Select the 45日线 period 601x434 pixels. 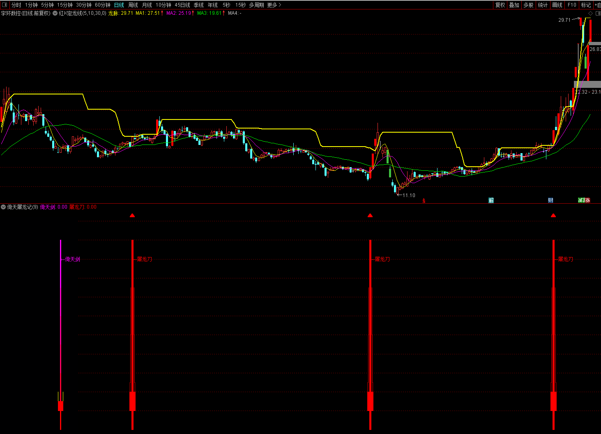(x=182, y=5)
